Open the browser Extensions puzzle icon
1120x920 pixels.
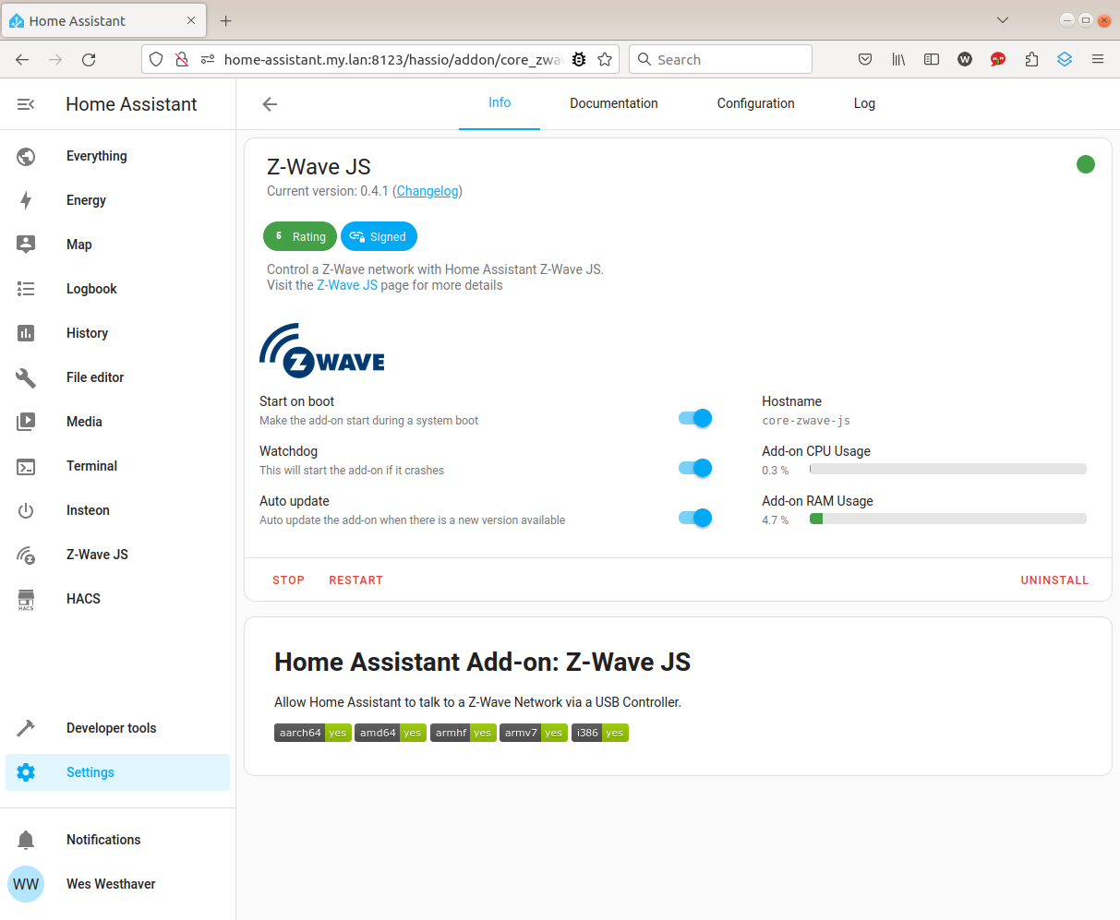click(1031, 59)
